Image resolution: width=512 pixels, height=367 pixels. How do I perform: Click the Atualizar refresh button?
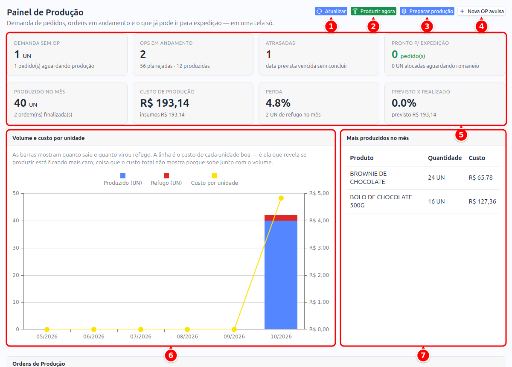[331, 11]
